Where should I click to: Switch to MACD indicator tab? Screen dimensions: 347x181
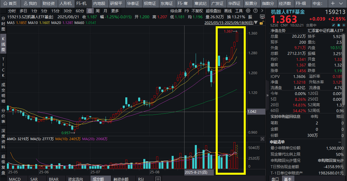(15, 179)
